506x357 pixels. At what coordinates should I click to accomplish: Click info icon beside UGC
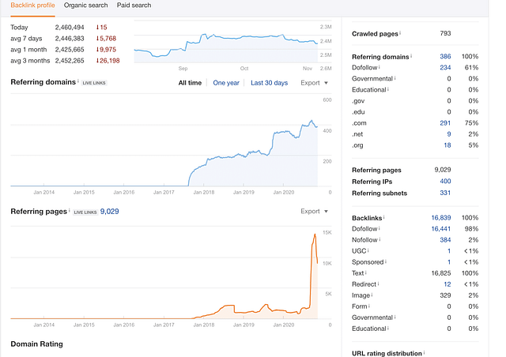click(x=368, y=250)
